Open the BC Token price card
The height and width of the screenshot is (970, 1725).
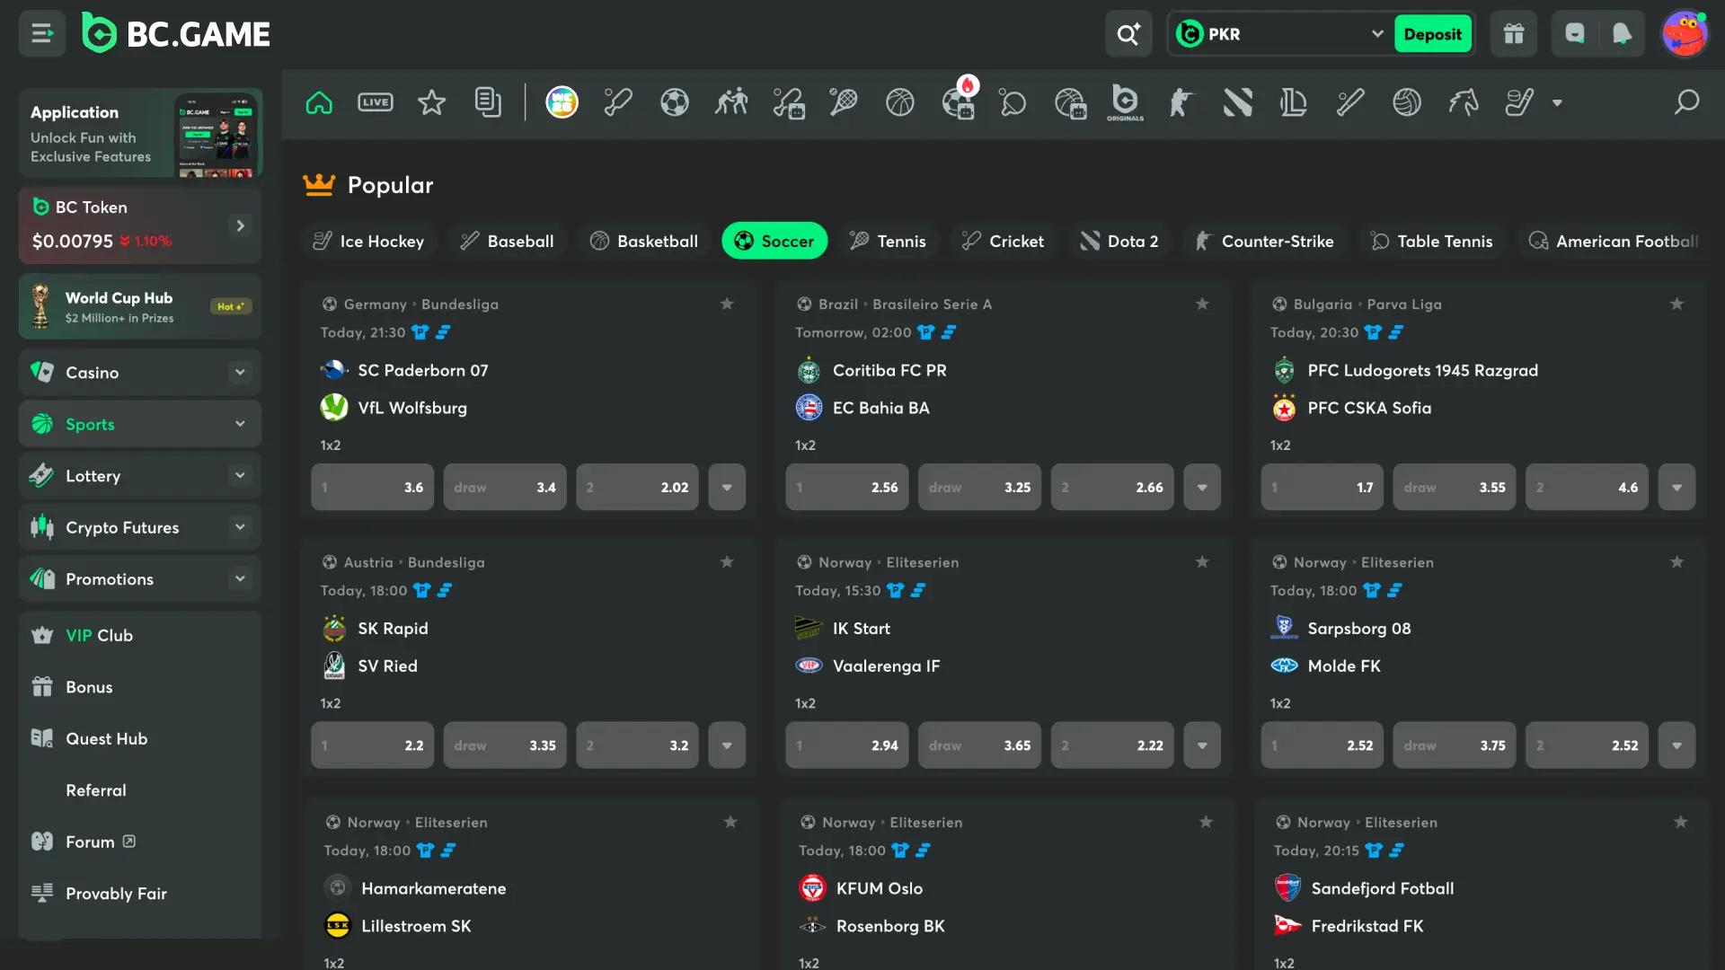point(140,225)
